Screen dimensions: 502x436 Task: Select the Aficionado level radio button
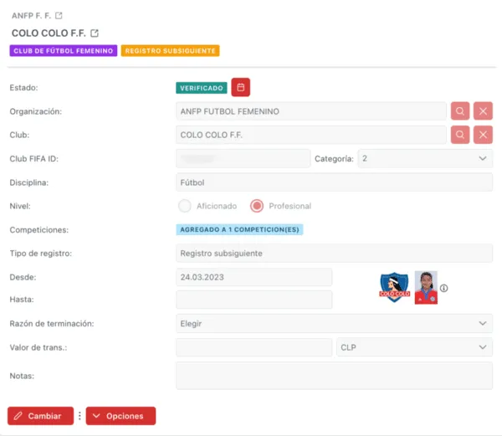pos(186,206)
